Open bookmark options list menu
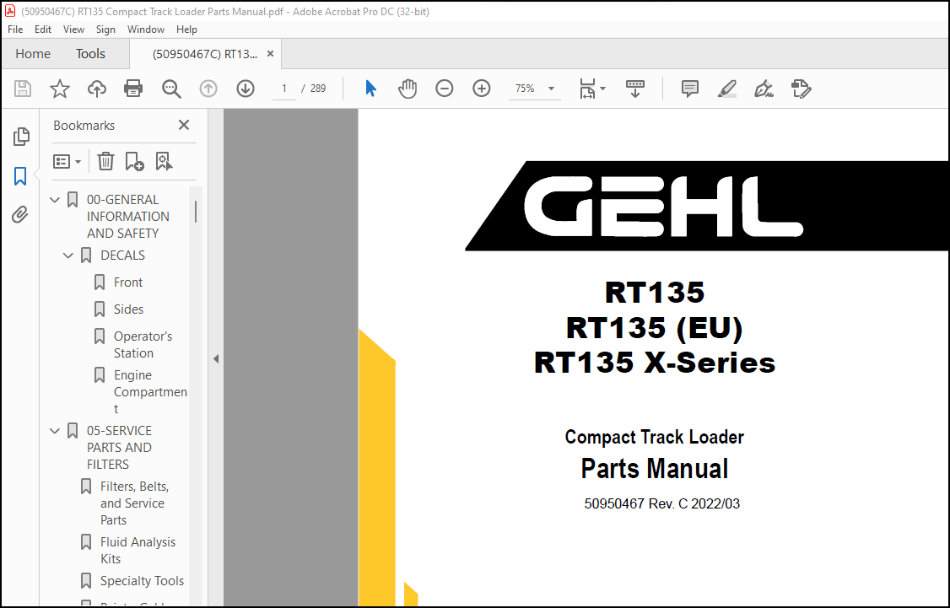 point(67,162)
